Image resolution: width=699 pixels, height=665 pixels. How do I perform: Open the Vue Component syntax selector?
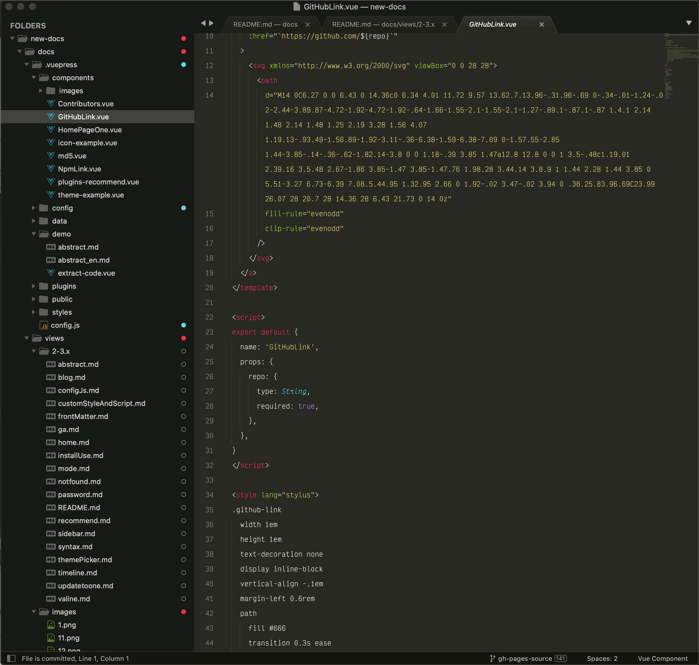pyautogui.click(x=663, y=658)
